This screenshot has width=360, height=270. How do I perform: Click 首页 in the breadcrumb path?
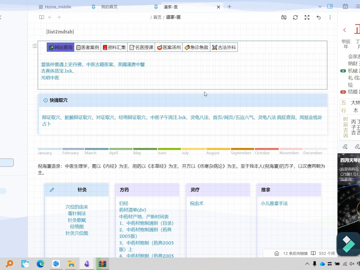[157, 17]
